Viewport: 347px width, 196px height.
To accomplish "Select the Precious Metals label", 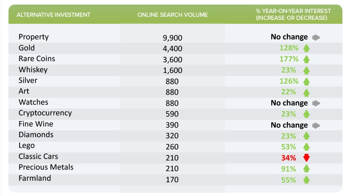I will click(x=46, y=167).
